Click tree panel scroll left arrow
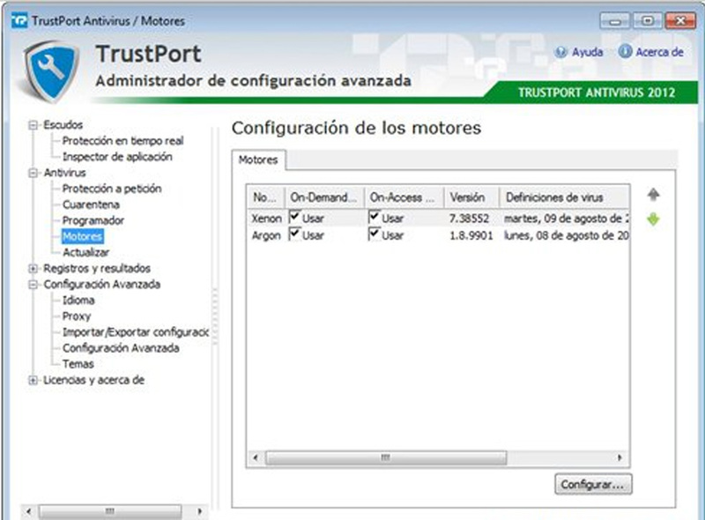The width and height of the screenshot is (705, 520). tap(29, 511)
